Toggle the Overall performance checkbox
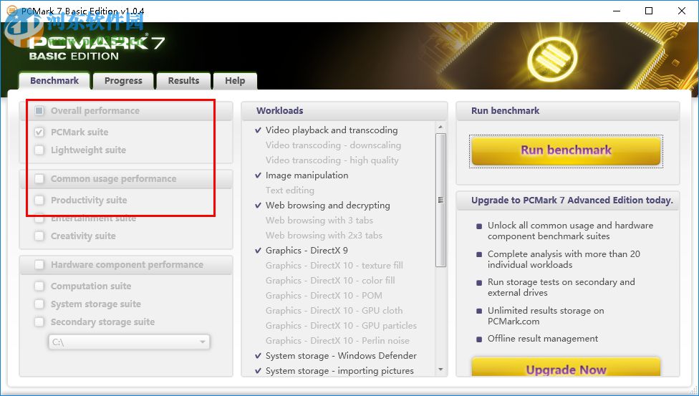 point(39,110)
